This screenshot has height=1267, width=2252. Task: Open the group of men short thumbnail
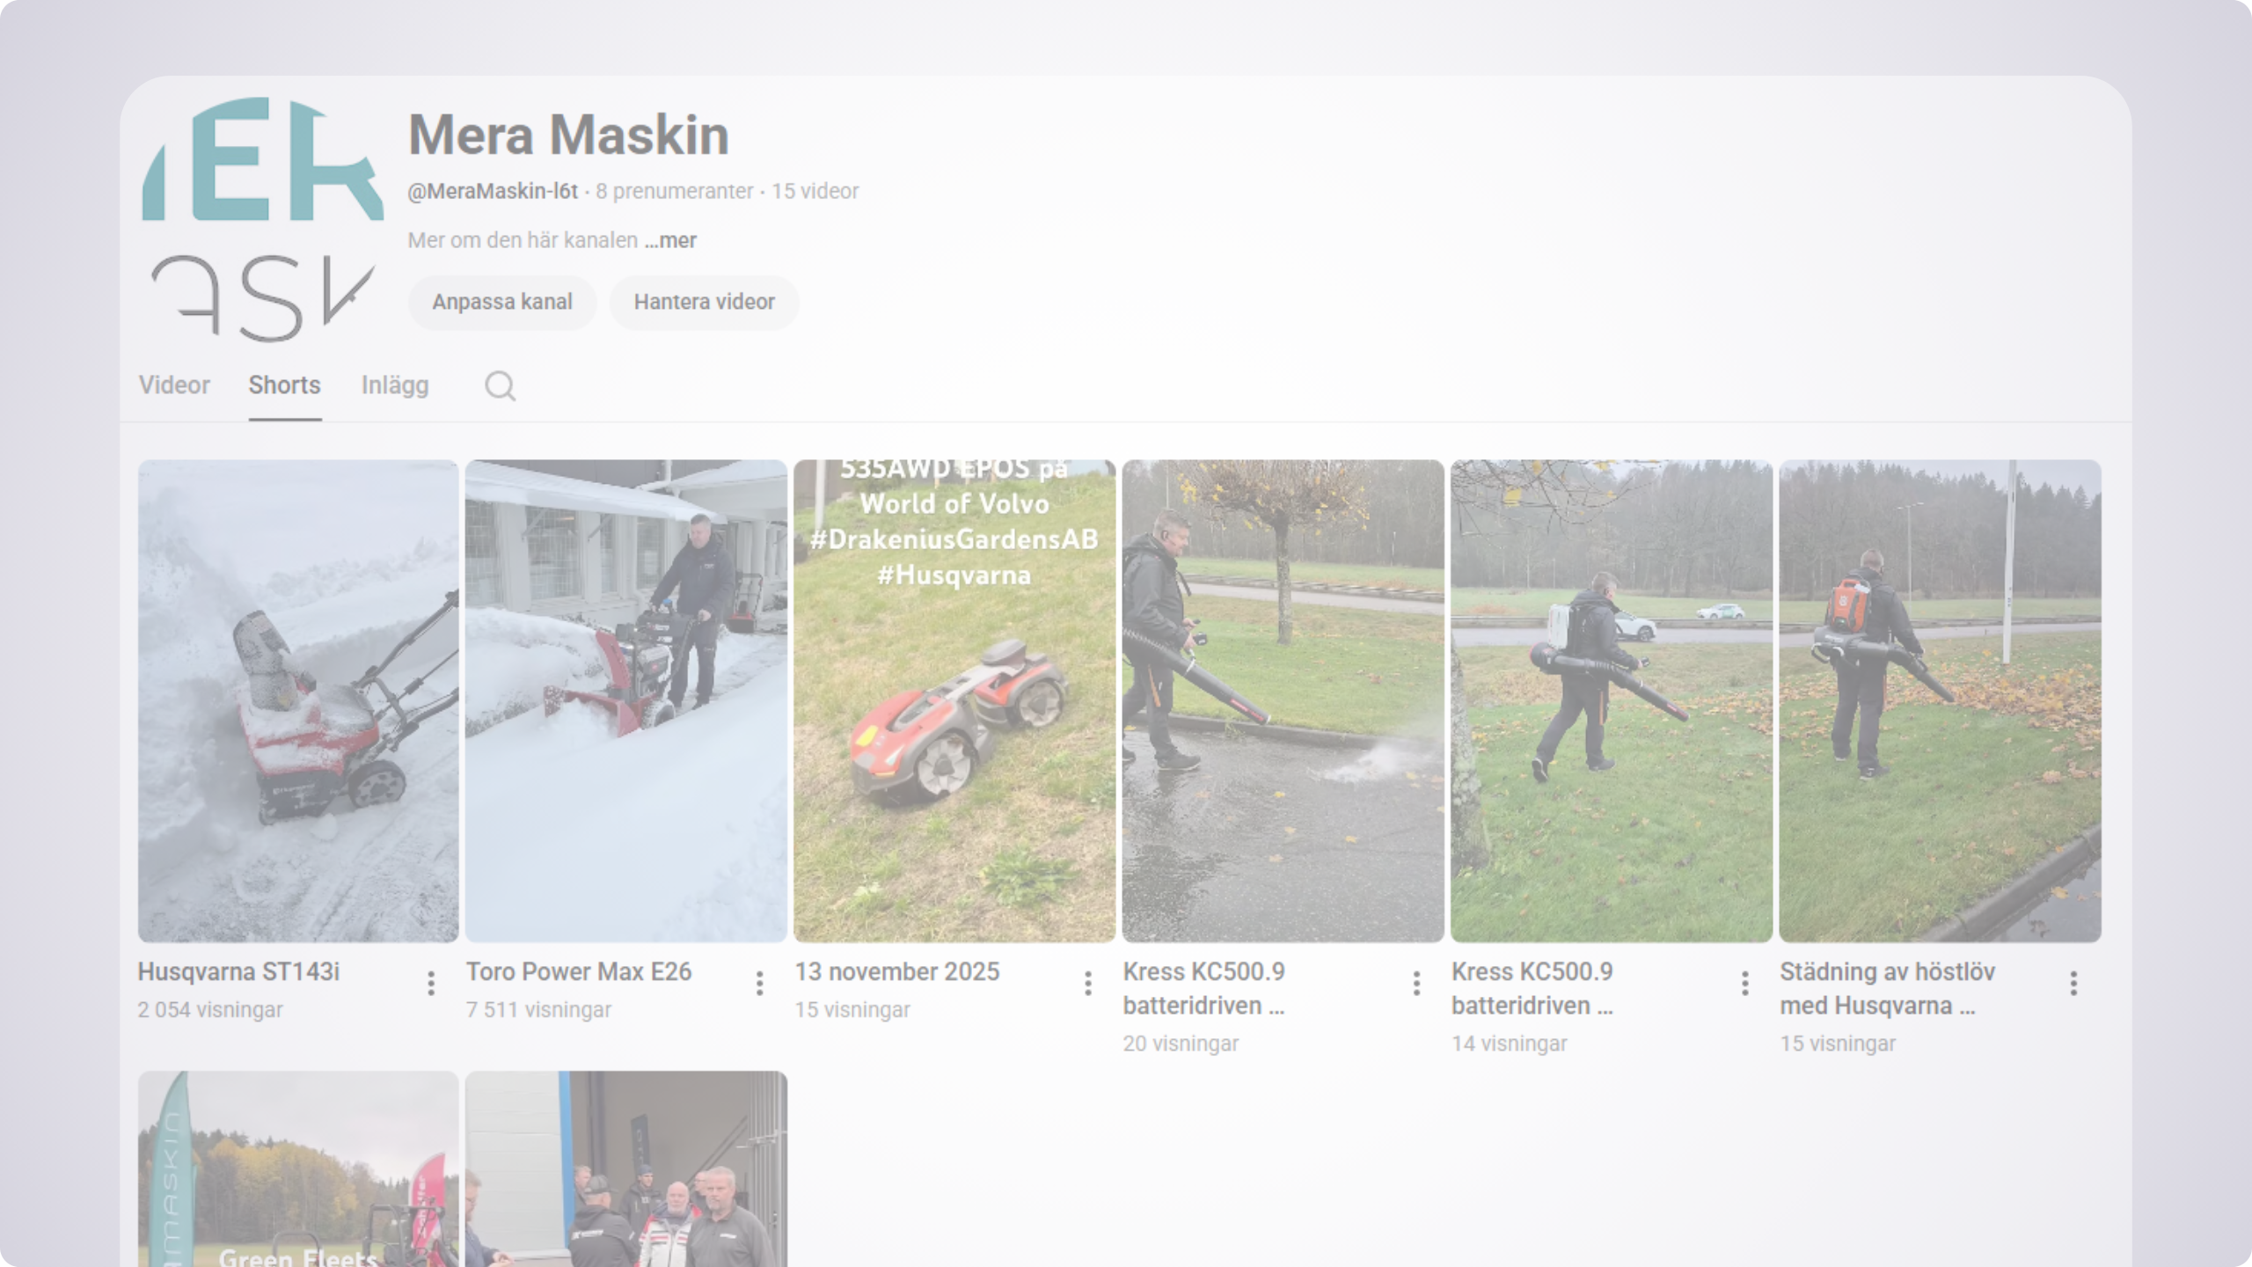coord(626,1168)
